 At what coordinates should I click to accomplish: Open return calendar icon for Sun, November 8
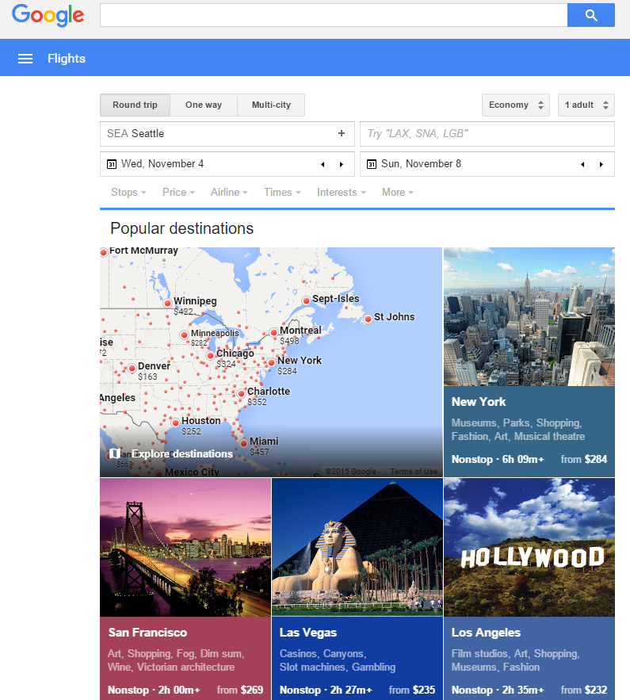[371, 164]
